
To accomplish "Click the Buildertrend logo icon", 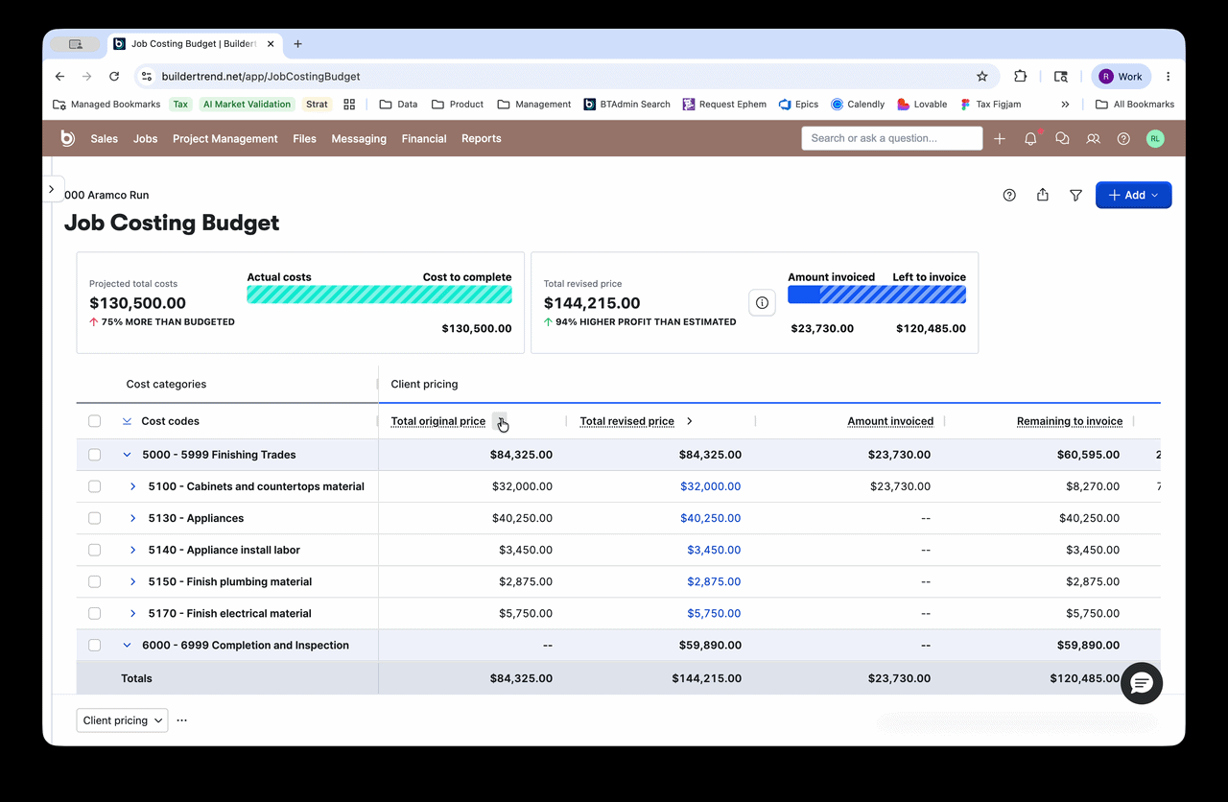I will (67, 138).
